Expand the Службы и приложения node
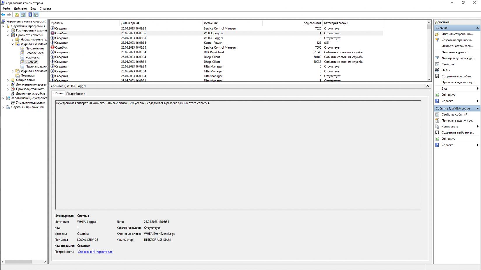 (x=3, y=107)
